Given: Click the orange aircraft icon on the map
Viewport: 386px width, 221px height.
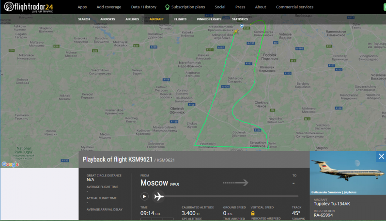Looking at the screenshot, I should 236,32.
